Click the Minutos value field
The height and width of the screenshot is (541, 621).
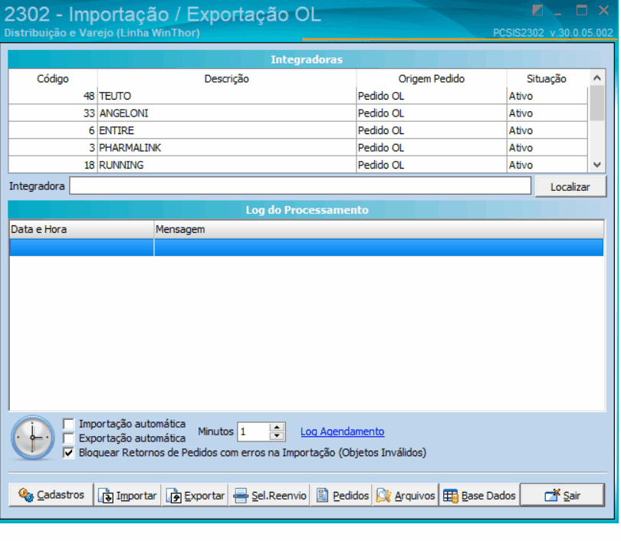coord(254,431)
